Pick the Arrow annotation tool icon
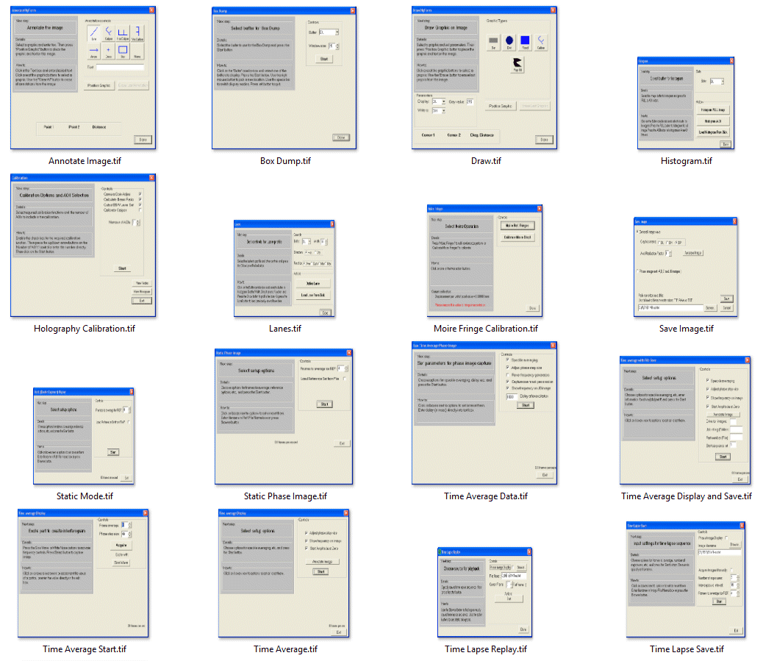 pyautogui.click(x=93, y=51)
